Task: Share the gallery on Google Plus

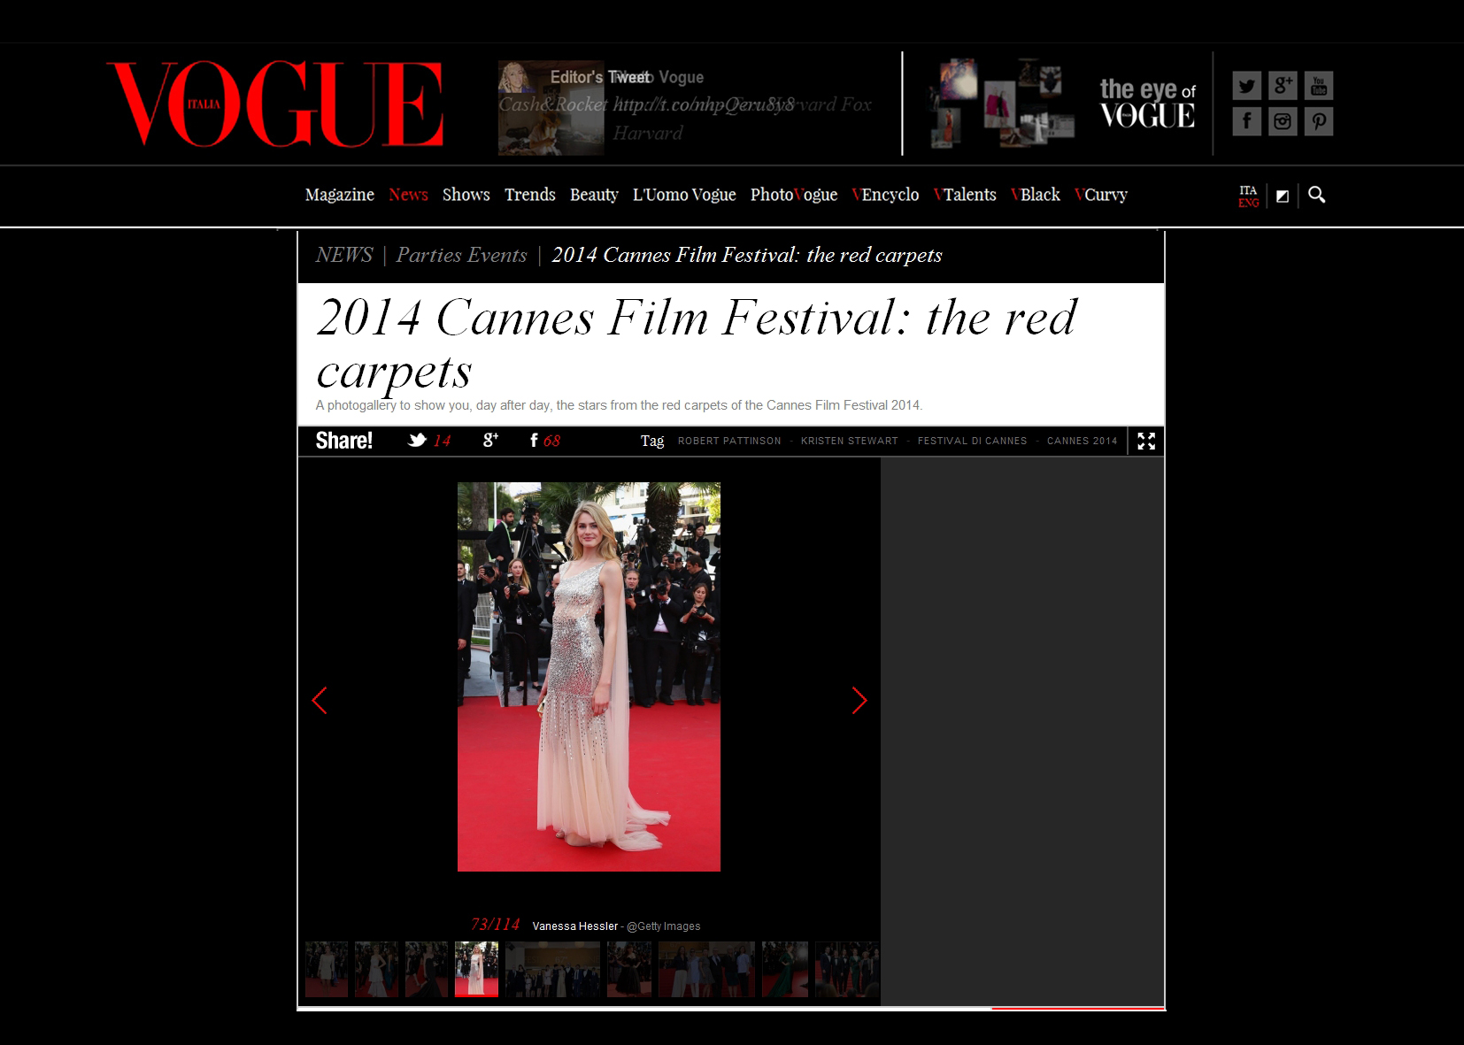Action: pos(490,441)
